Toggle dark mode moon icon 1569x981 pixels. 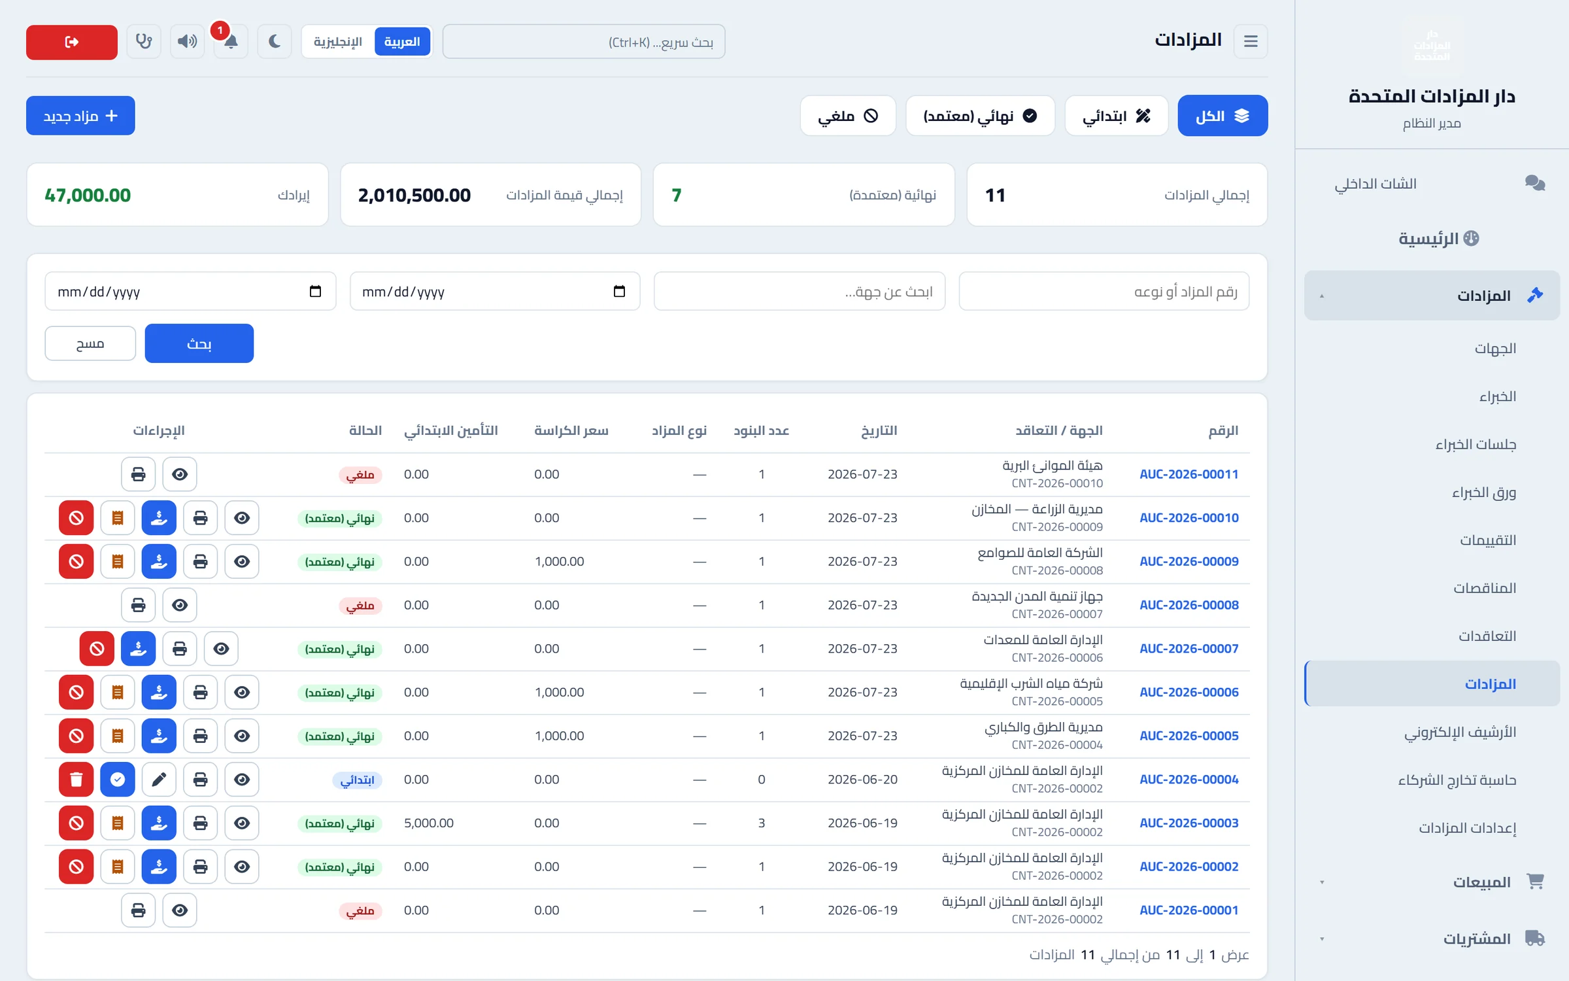pyautogui.click(x=275, y=42)
